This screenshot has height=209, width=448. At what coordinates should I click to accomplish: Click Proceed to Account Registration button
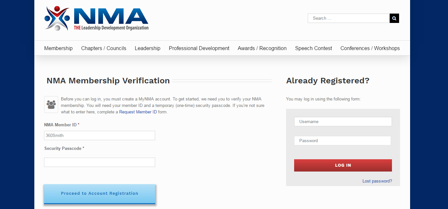tap(99, 194)
